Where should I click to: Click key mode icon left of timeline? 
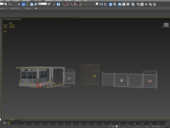[5, 123]
